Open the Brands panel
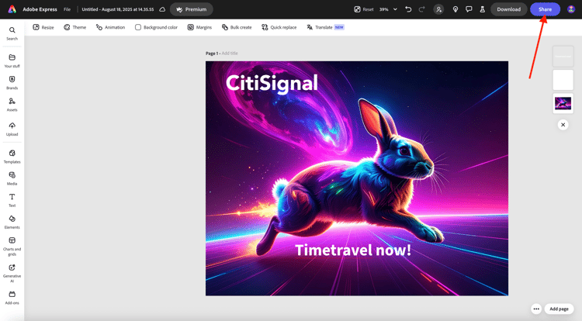 coord(12,83)
